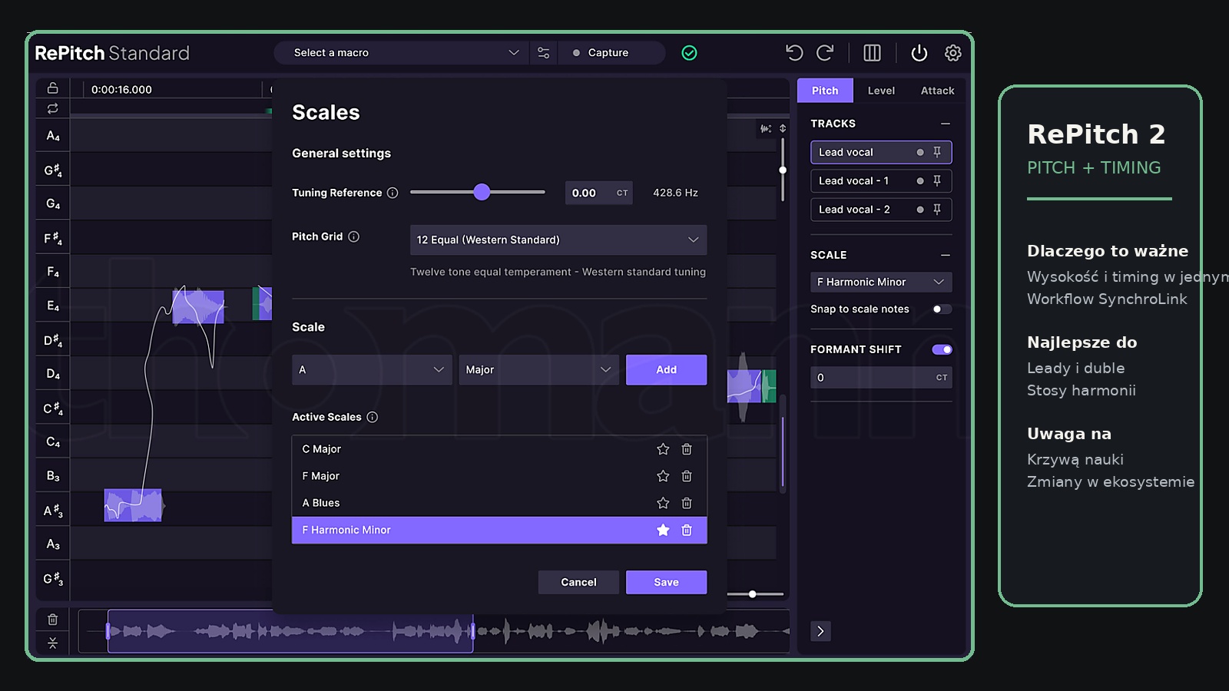
Task: Pin the Lead vocal - 1 track
Action: (937, 180)
